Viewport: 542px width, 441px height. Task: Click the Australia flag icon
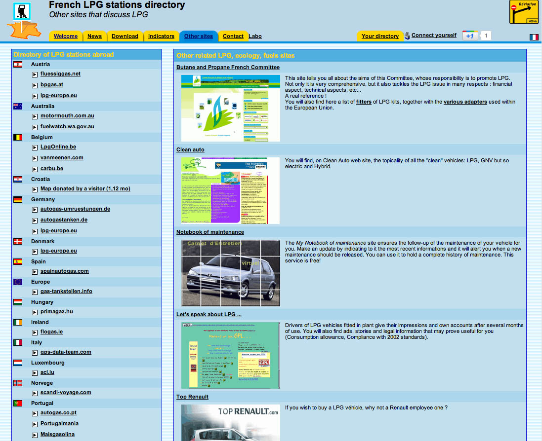pos(18,106)
